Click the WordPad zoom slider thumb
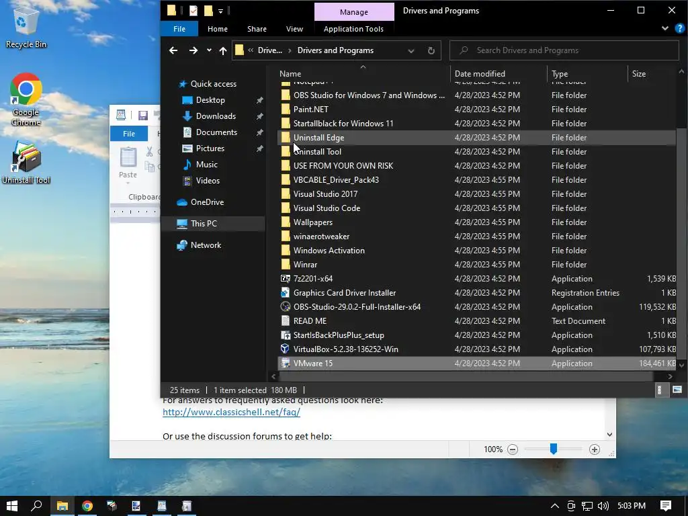The height and width of the screenshot is (516, 688). [x=554, y=448]
